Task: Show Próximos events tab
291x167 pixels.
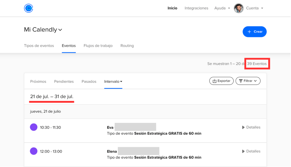Action: coord(38,81)
